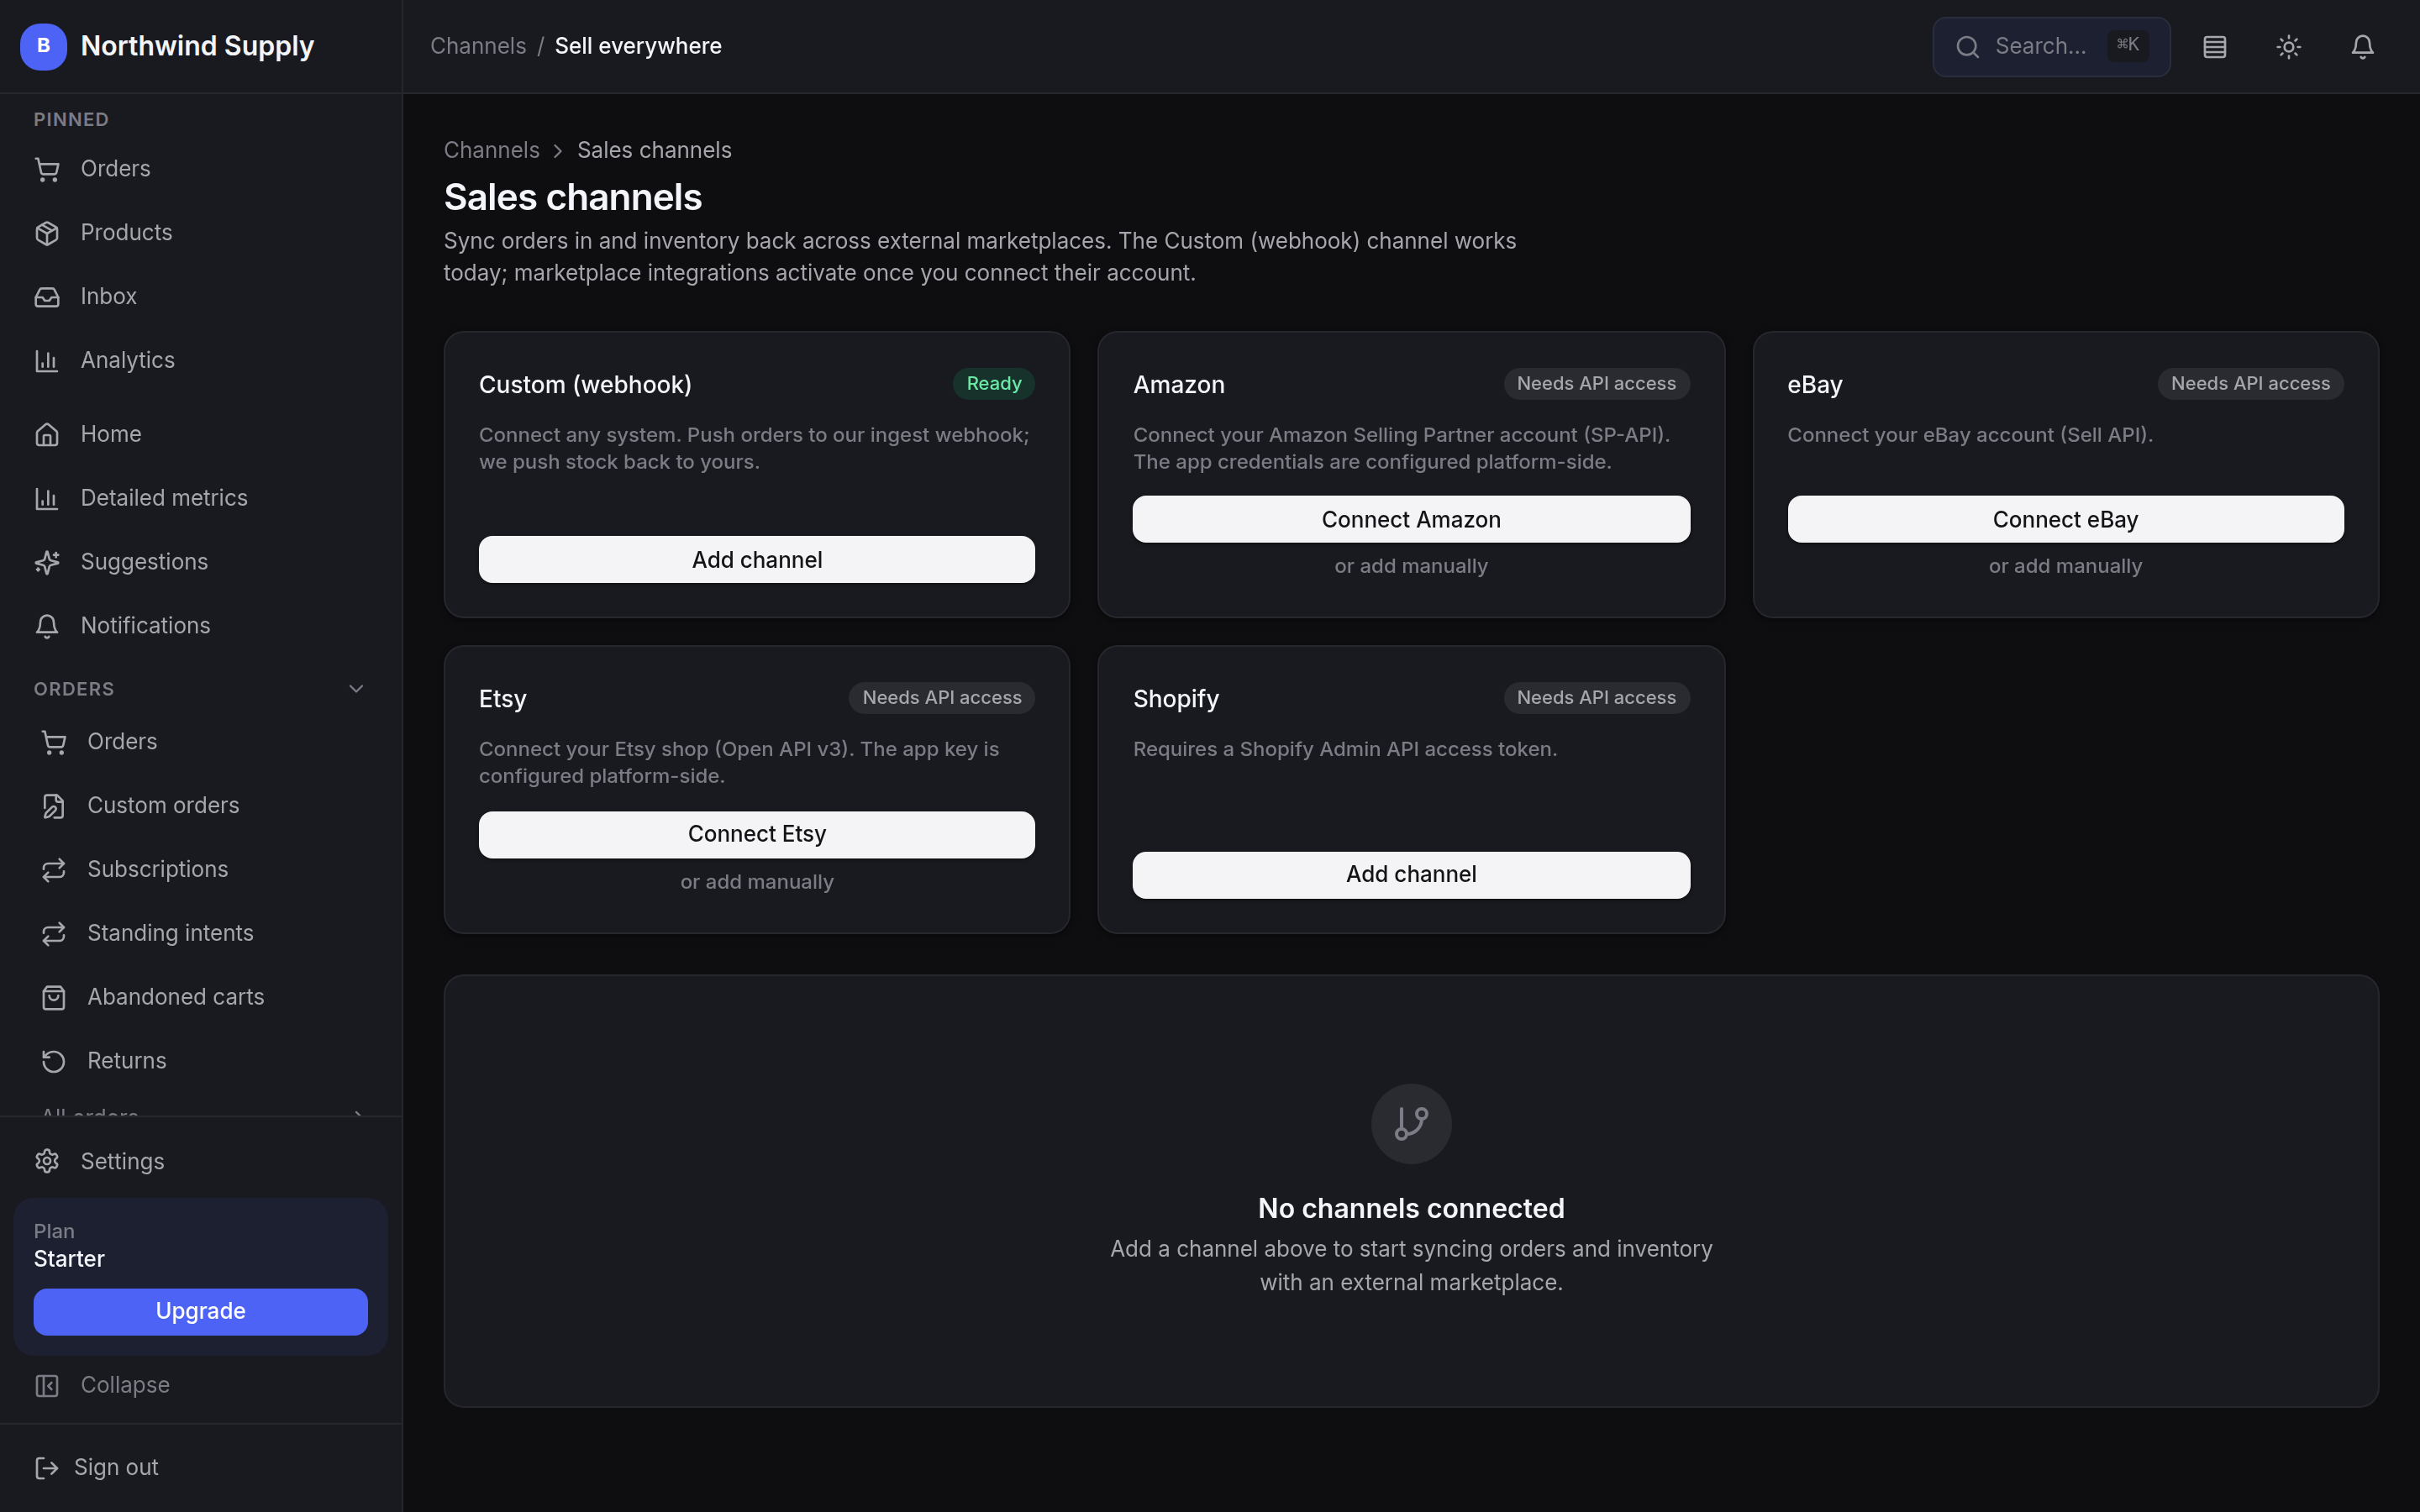2420x1512 pixels.
Task: Click the branch icon in empty state
Action: pyautogui.click(x=1411, y=1124)
